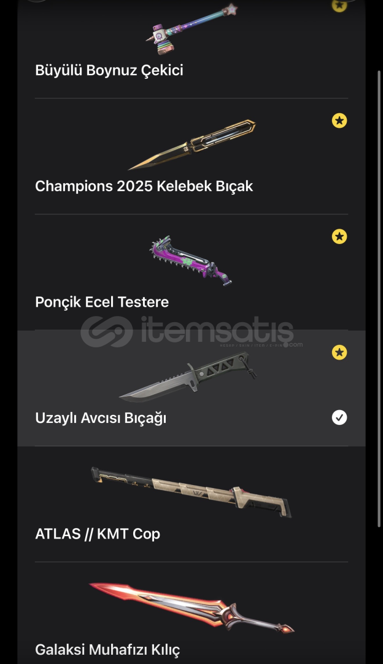This screenshot has width=383, height=664.
Task: Choose the purple chainsaw skin image
Action: coord(191,261)
